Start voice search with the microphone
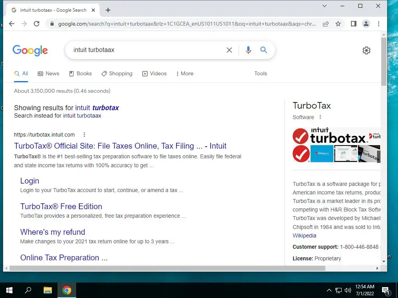The image size is (398, 298). point(248,50)
